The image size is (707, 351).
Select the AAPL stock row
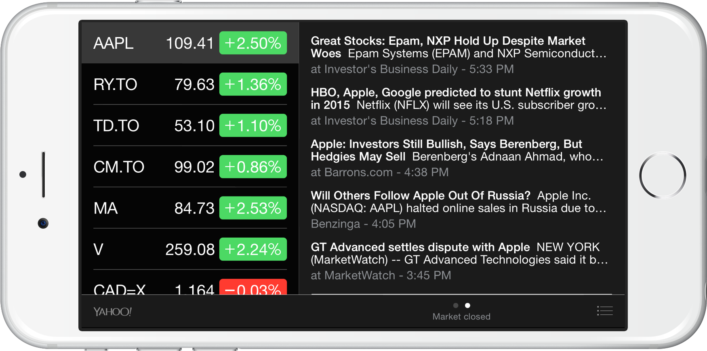(x=190, y=43)
